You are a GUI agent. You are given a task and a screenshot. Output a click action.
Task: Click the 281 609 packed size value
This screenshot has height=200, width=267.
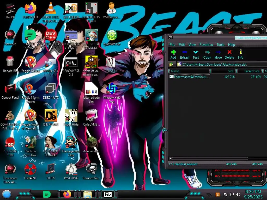point(256,77)
